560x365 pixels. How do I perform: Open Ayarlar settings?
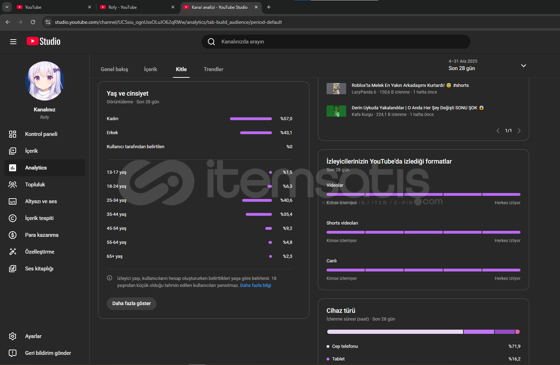coord(33,336)
